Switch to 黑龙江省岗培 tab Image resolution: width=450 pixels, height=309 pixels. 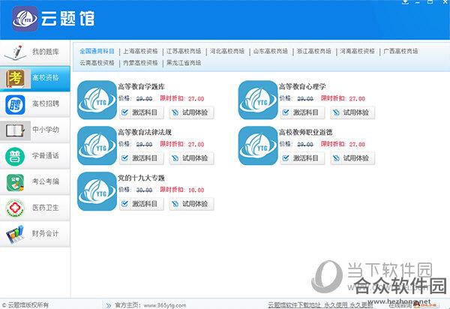tap(184, 62)
